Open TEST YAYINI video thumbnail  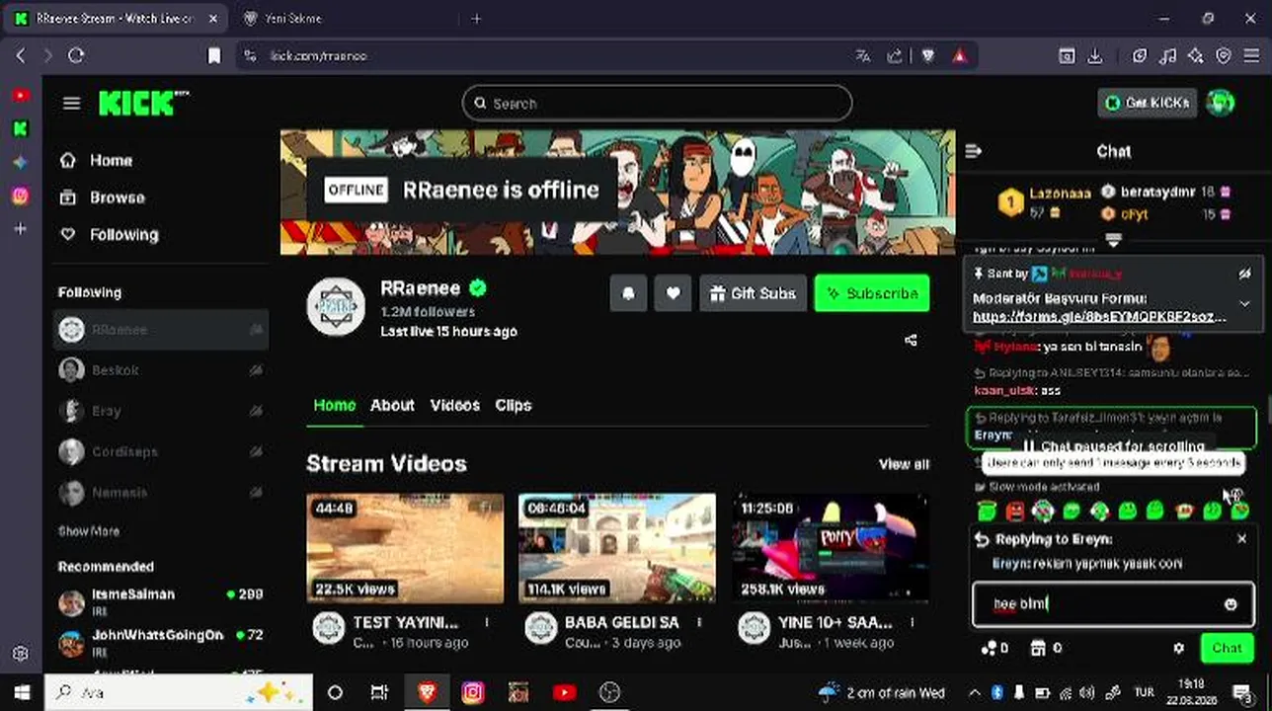(405, 548)
